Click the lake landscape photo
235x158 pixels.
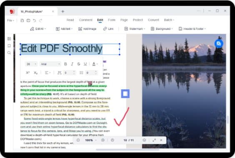click(184, 91)
